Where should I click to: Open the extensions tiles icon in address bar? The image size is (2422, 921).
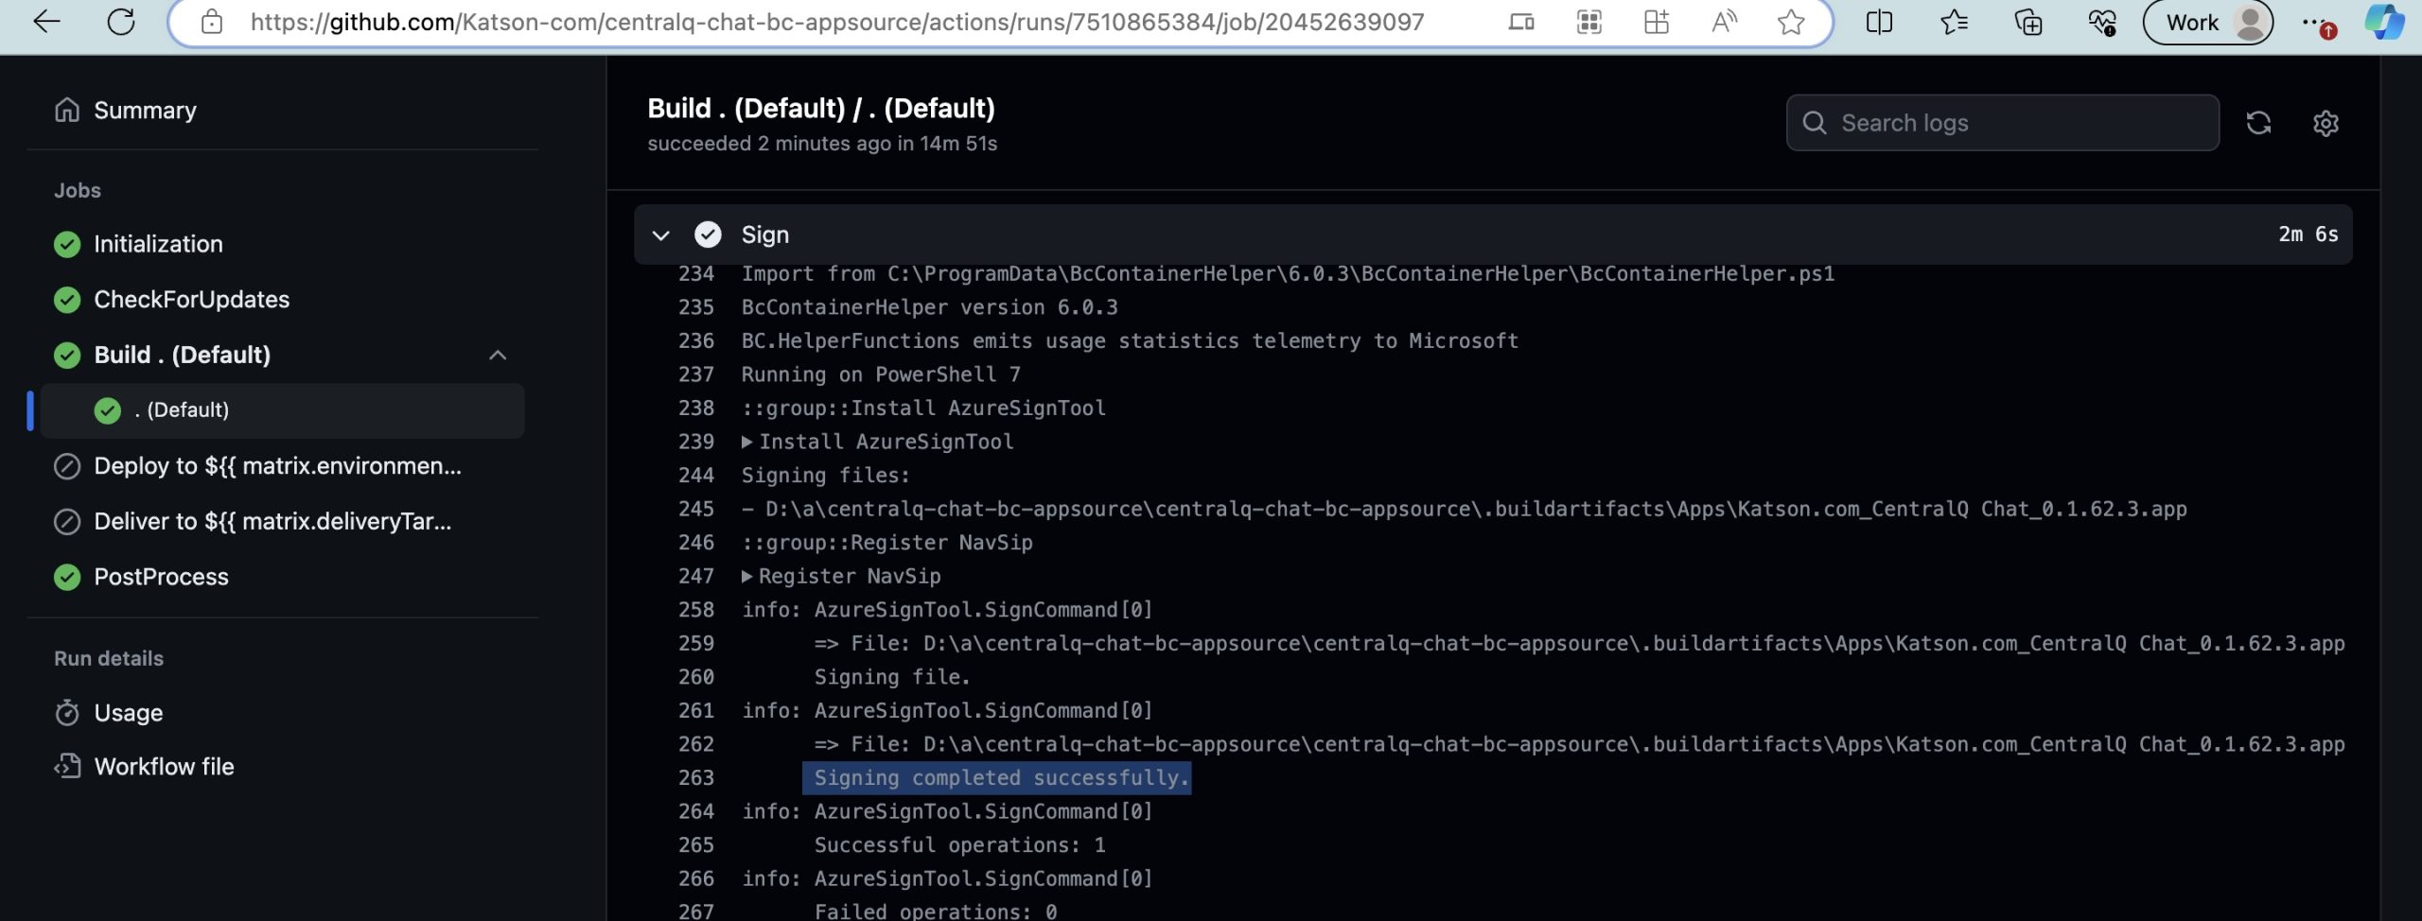tap(1657, 22)
